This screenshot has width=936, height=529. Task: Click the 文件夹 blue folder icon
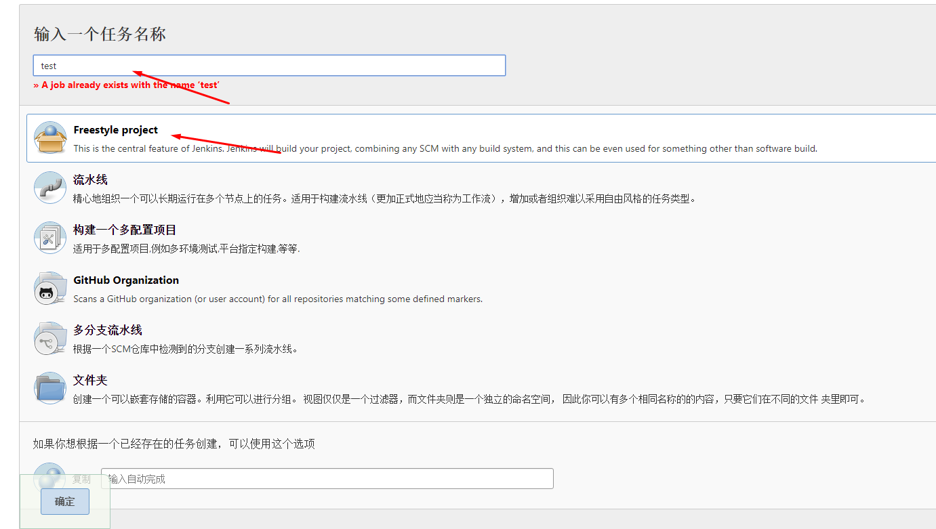pos(50,388)
